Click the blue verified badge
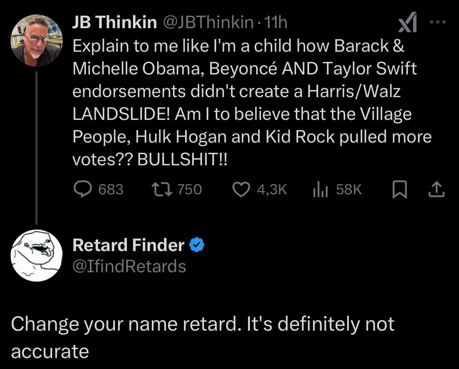 click(197, 245)
